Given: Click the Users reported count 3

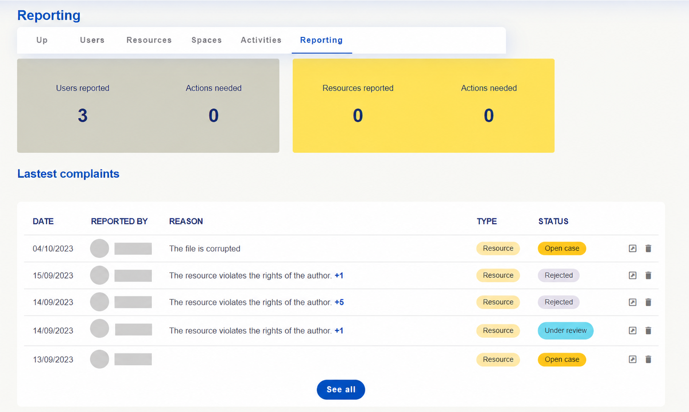Looking at the screenshot, I should [x=82, y=116].
